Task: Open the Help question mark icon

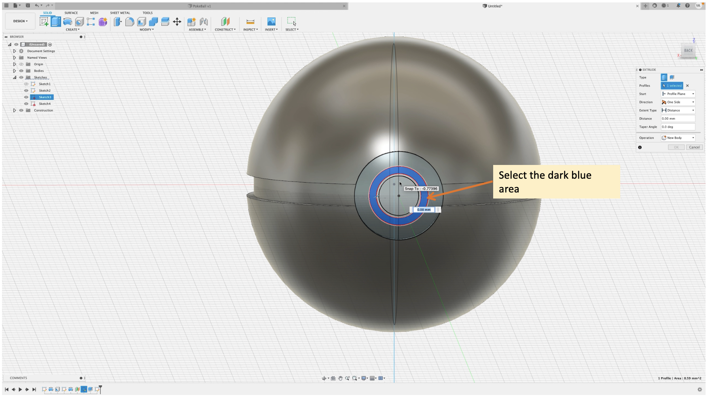Action: pyautogui.click(x=687, y=6)
